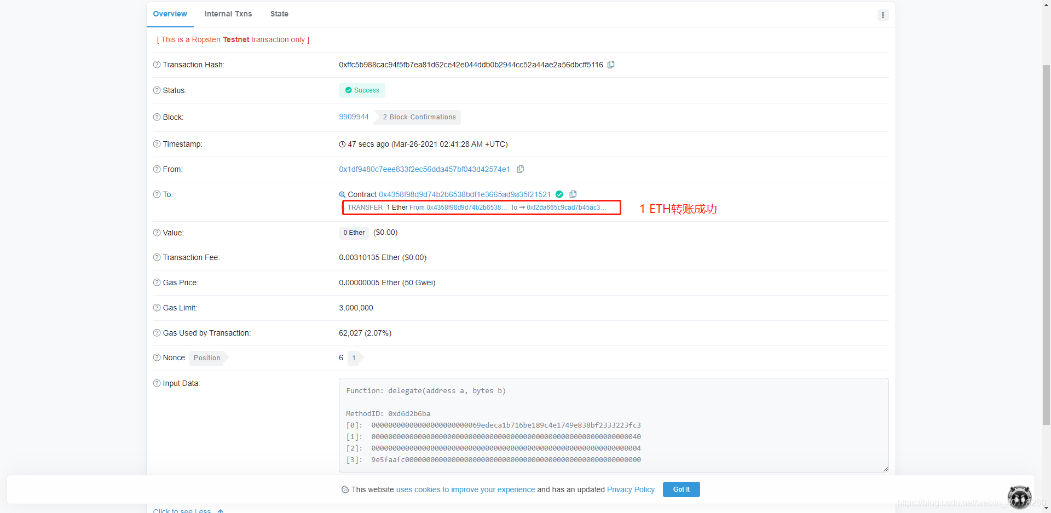Click inside the Input Data text box
The image size is (1051, 513).
613,425
